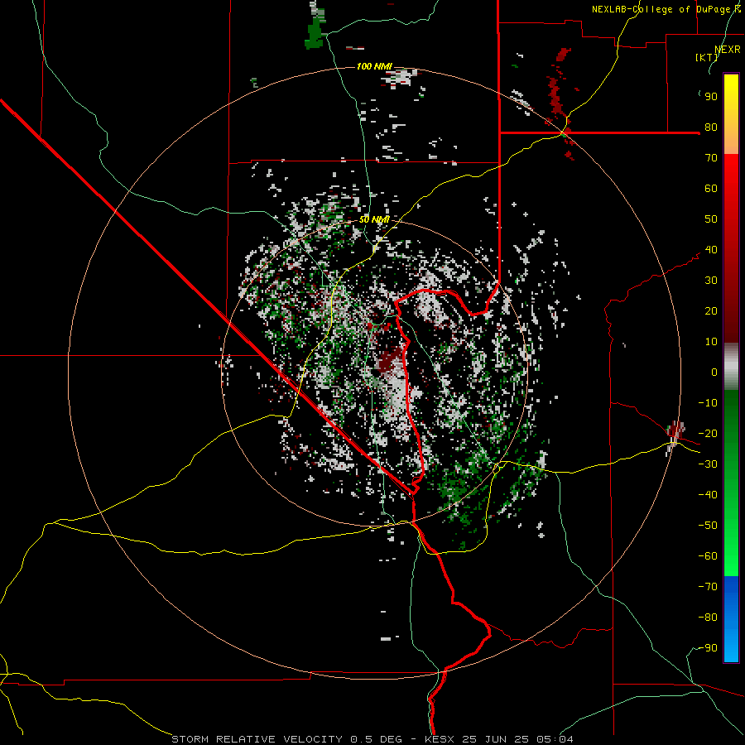This screenshot has width=745, height=745.
Task: Pick the gray zero-velocity segment of color bar
Action: pos(731,367)
